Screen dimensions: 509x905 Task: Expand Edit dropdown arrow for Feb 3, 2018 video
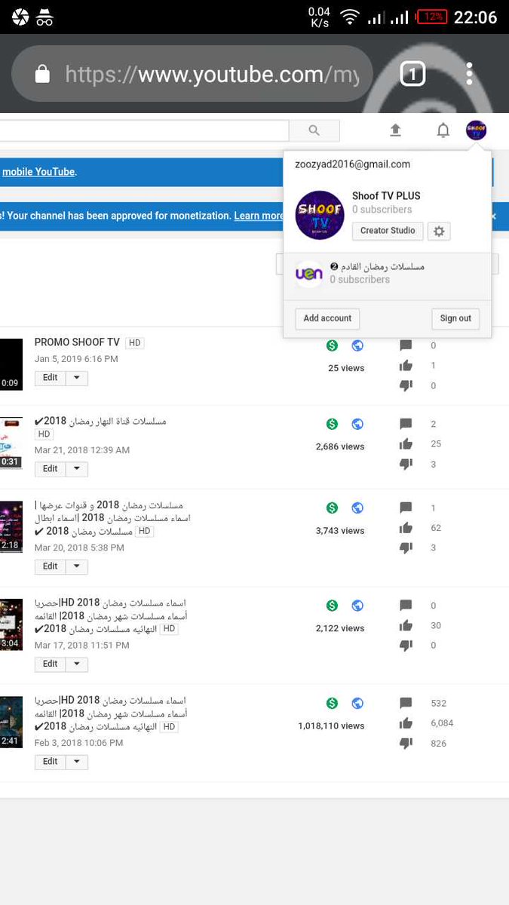[77, 762]
